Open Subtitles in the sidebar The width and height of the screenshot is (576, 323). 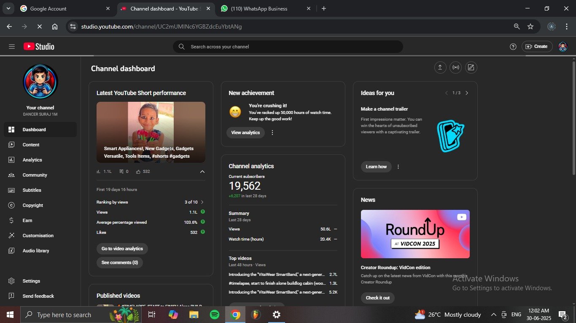[x=40, y=190]
